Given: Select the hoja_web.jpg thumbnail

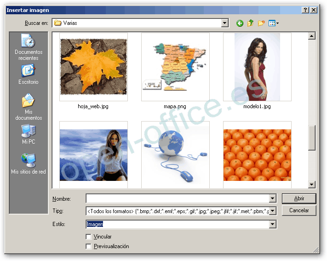Looking at the screenshot, I should (x=93, y=67).
